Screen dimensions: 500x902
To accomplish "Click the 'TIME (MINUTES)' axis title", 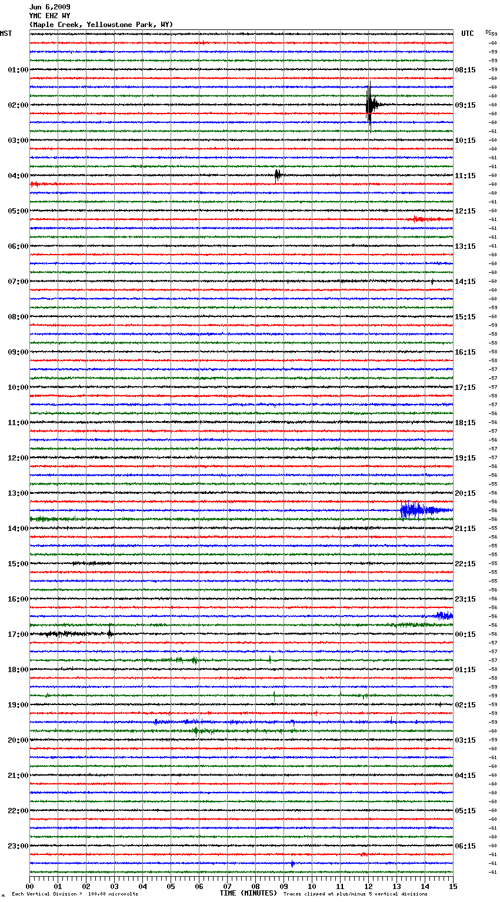I will [x=248, y=893].
